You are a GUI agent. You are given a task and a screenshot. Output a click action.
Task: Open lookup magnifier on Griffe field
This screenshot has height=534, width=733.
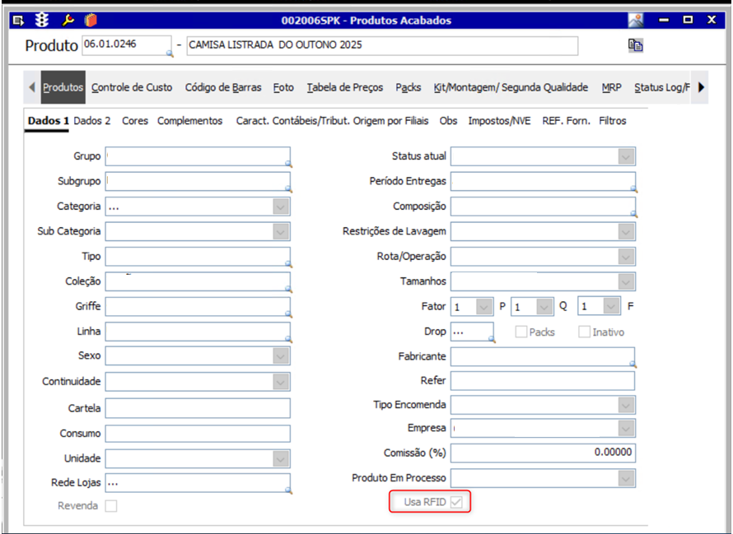289,314
